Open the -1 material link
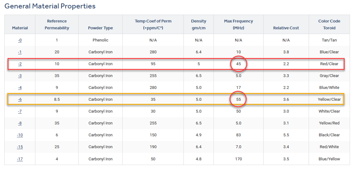The height and width of the screenshot is (170, 355). 20,52
